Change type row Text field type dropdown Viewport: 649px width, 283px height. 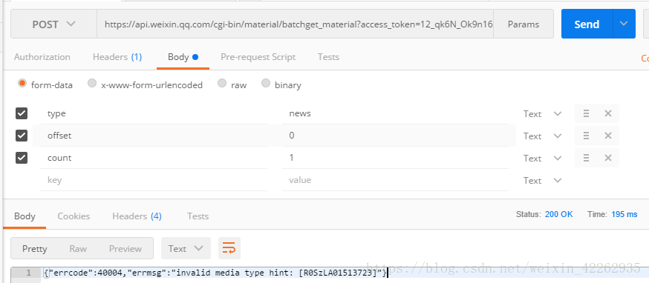tap(542, 113)
